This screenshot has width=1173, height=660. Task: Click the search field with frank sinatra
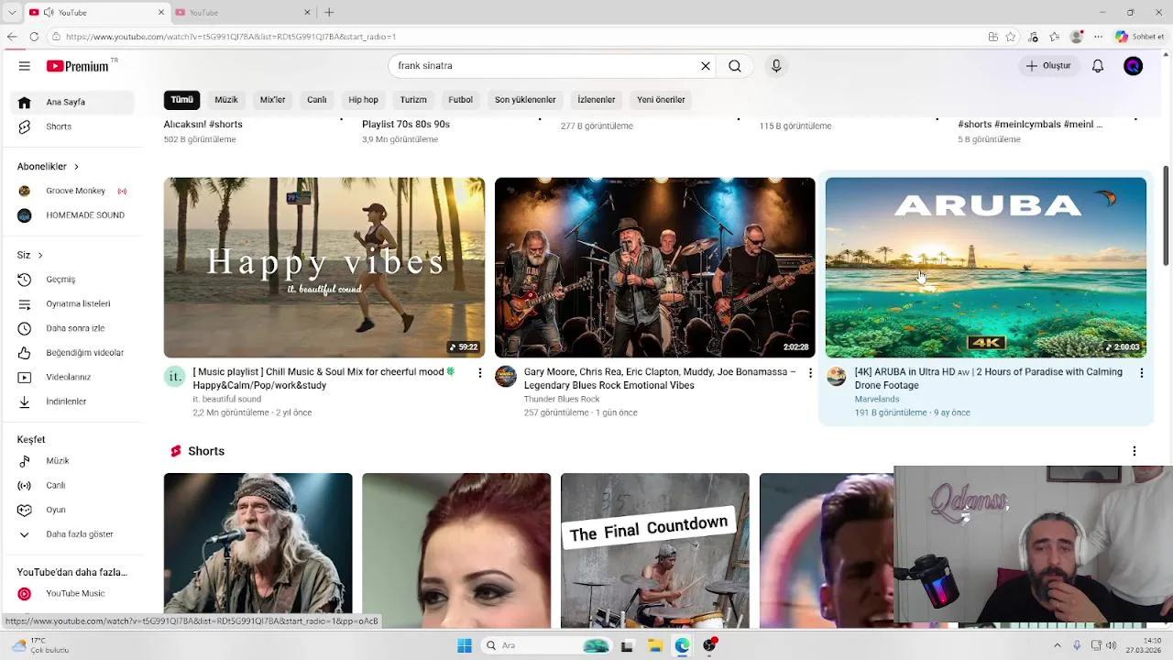click(545, 66)
